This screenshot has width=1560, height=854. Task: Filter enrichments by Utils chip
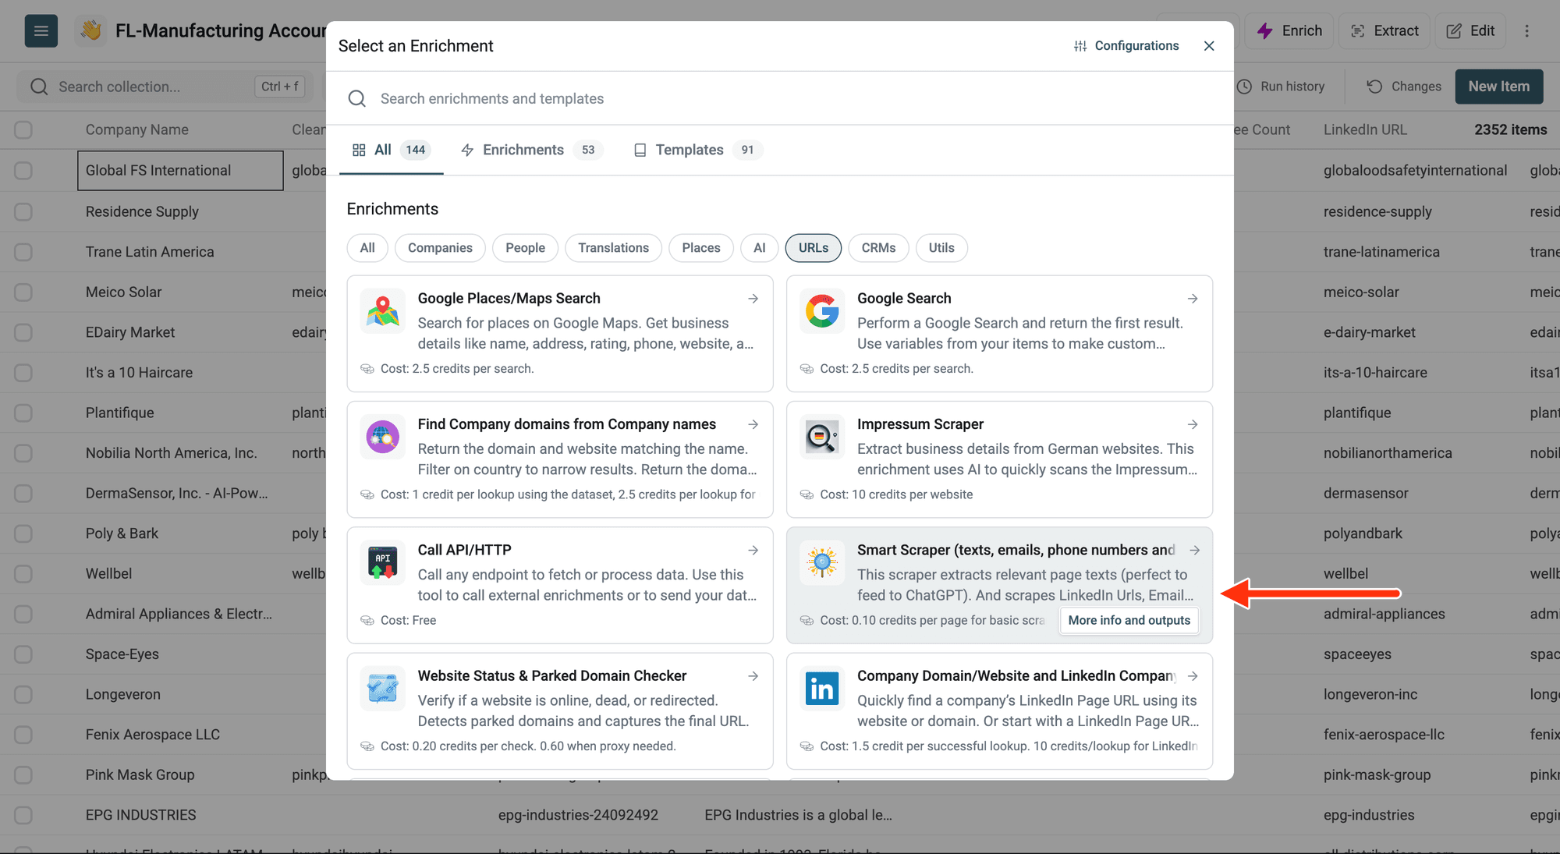click(941, 248)
